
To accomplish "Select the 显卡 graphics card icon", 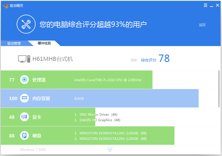I will pos(24,117).
